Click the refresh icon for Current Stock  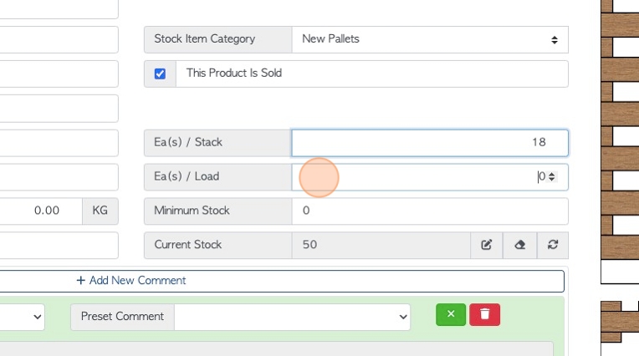pos(553,245)
